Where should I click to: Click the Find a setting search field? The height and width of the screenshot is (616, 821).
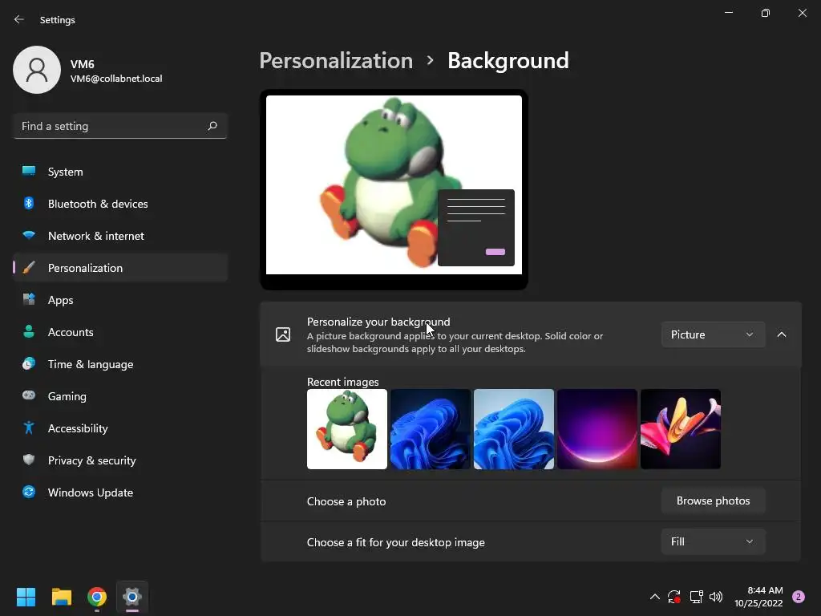[120, 126]
